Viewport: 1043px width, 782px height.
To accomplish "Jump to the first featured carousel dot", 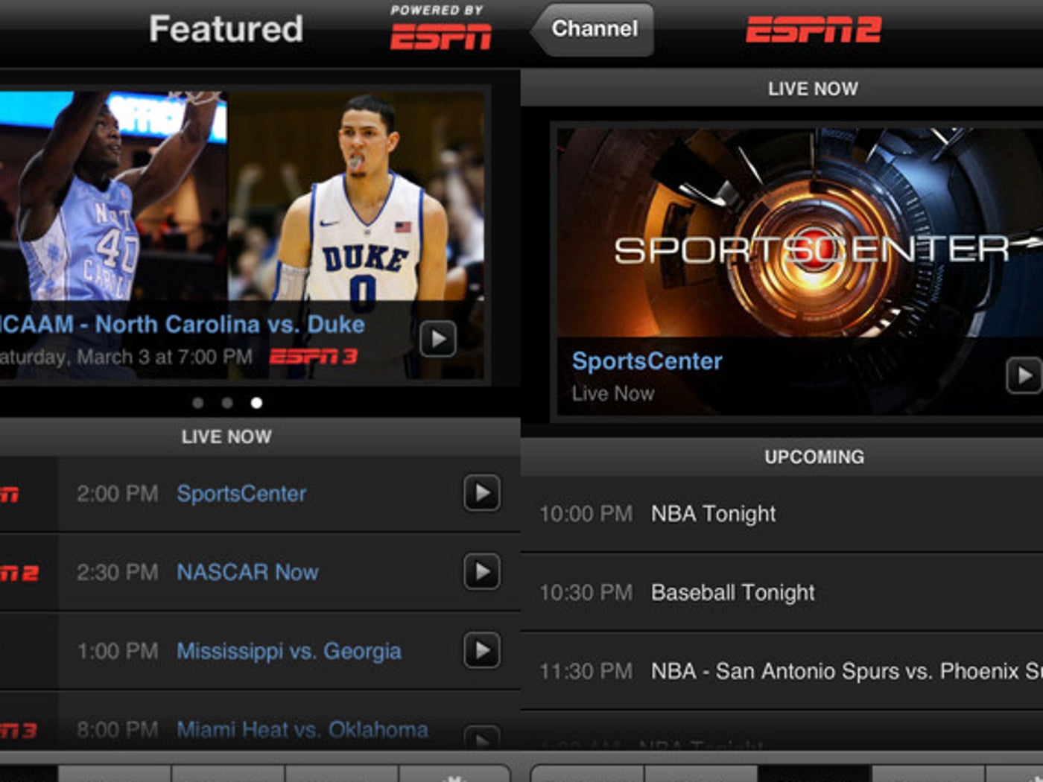I will (197, 403).
